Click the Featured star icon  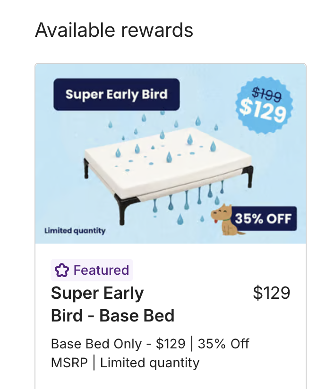[x=62, y=271]
